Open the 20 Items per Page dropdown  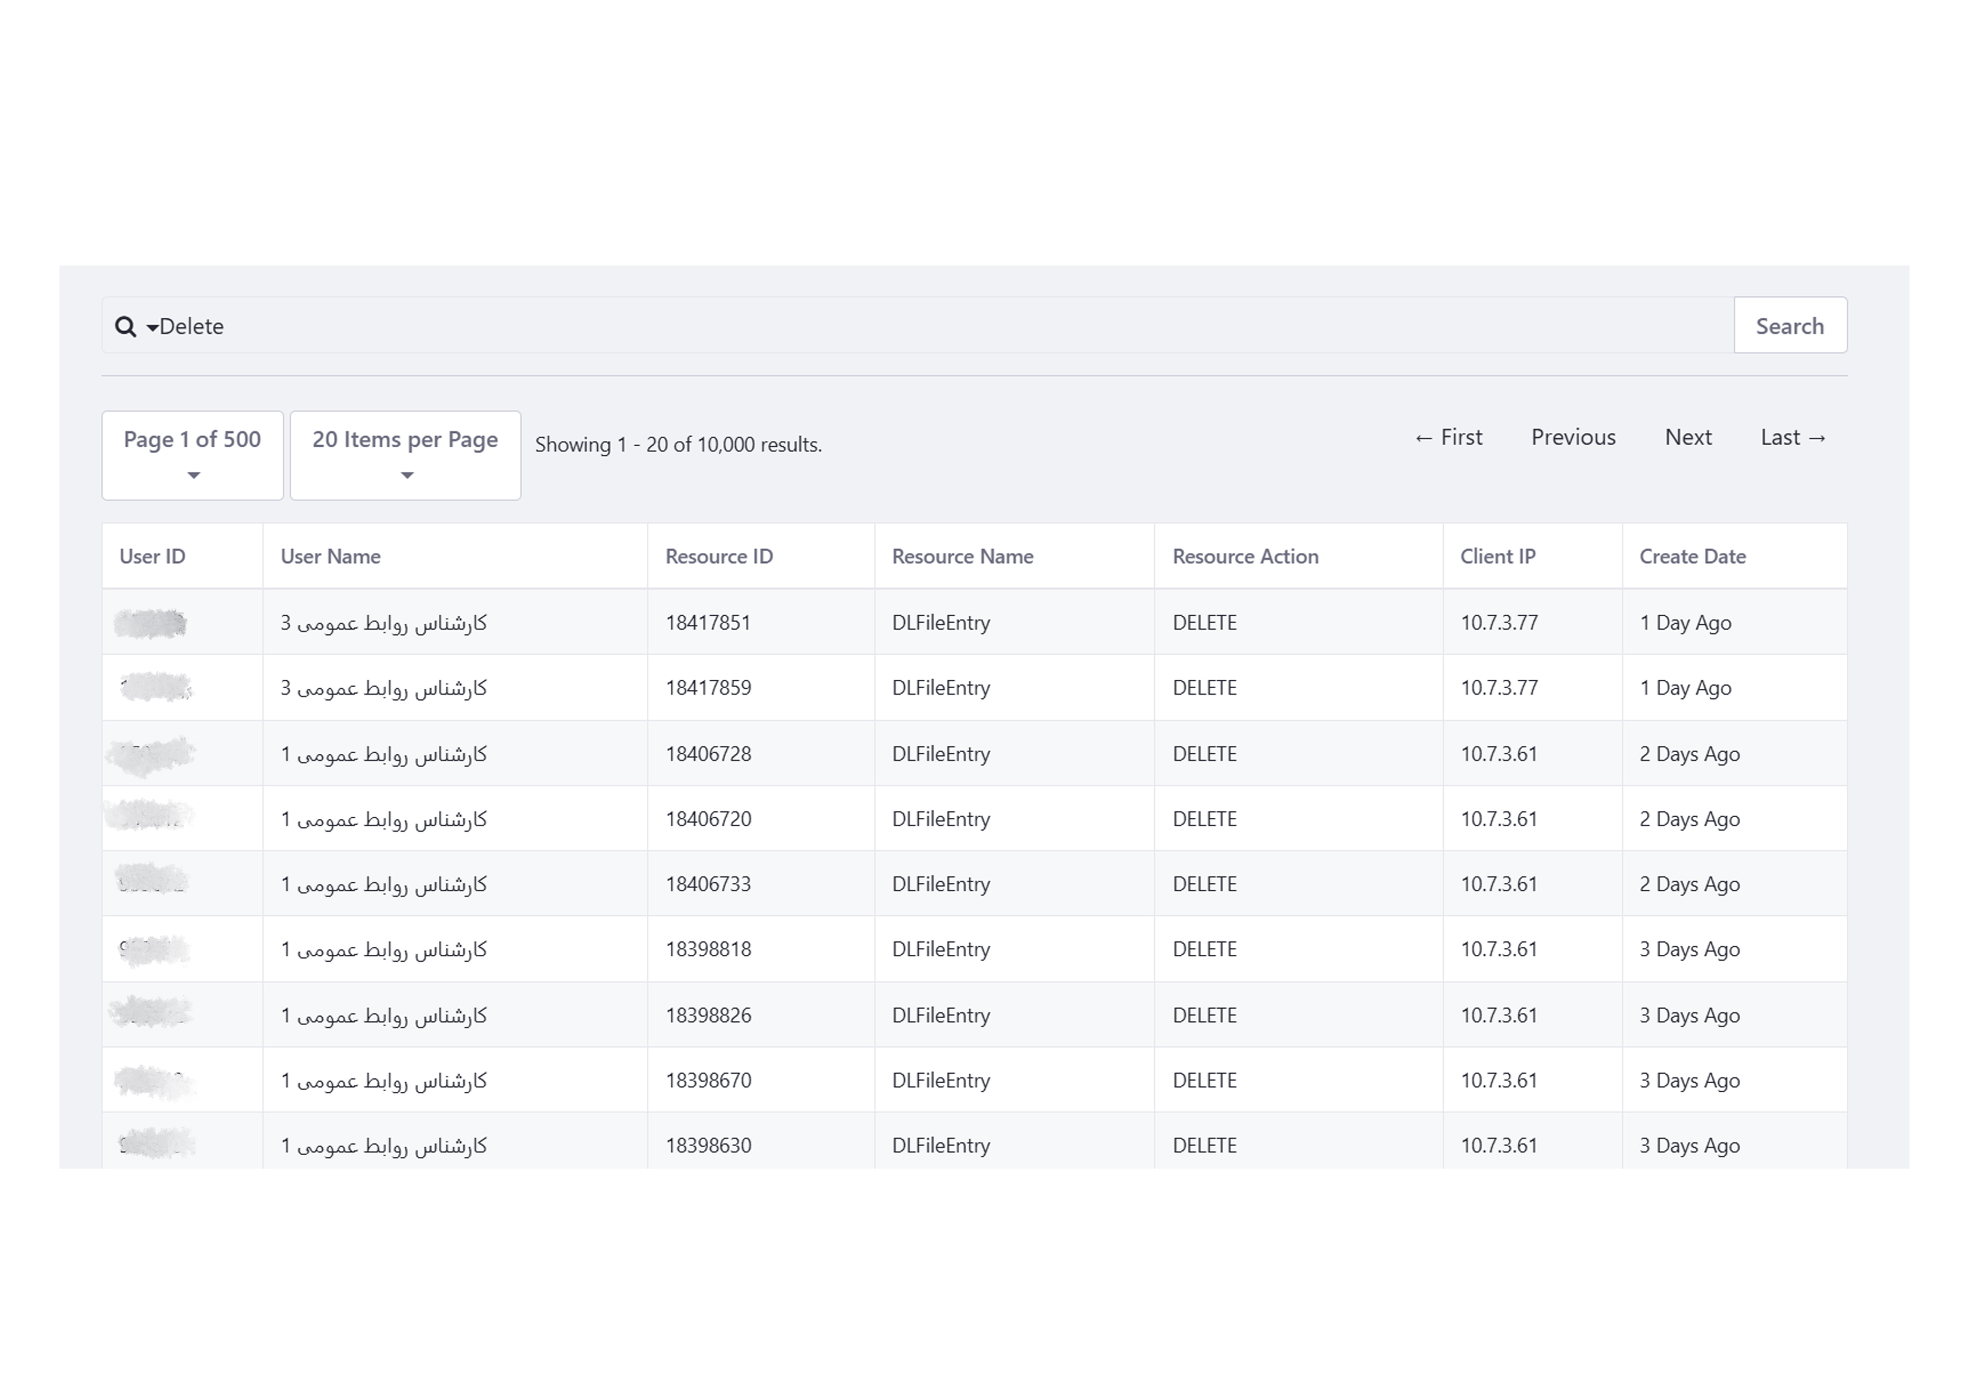405,455
